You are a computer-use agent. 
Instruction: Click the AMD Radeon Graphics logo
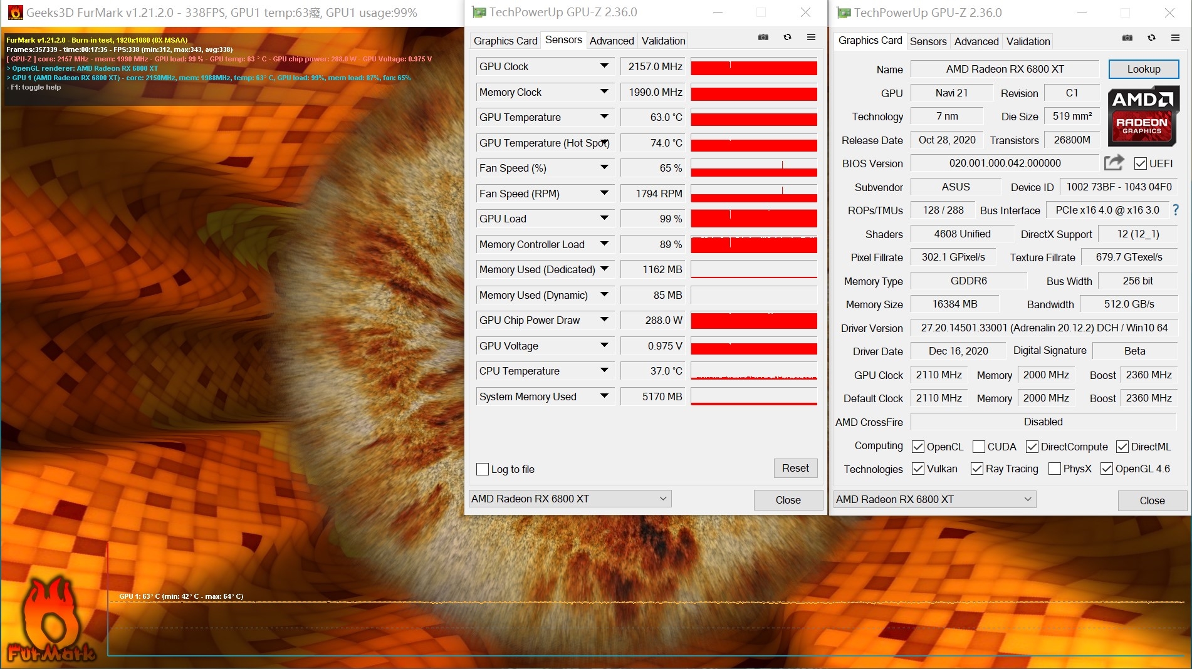(x=1144, y=117)
